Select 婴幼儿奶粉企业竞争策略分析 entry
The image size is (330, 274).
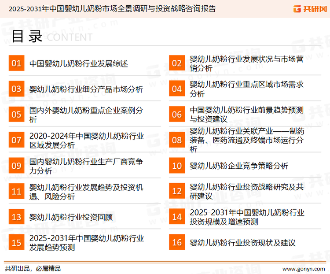pyautogui.click(x=238, y=166)
